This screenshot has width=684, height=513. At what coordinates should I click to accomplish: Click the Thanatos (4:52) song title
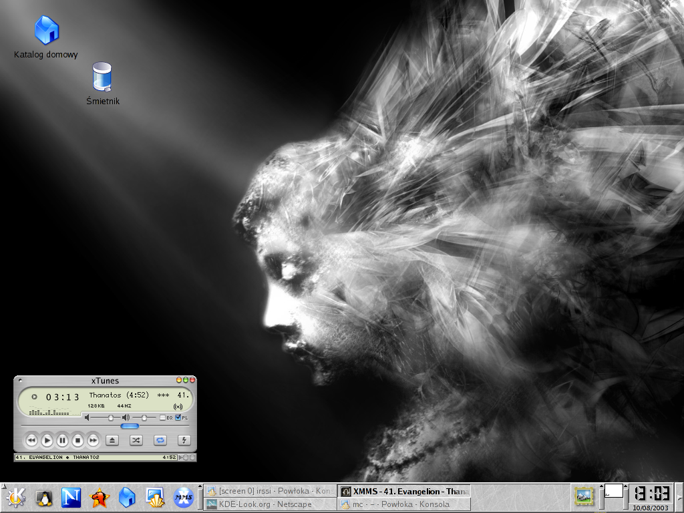(119, 395)
